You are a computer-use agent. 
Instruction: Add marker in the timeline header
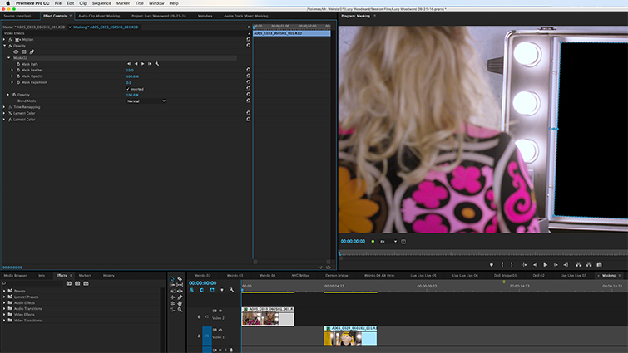222,290
